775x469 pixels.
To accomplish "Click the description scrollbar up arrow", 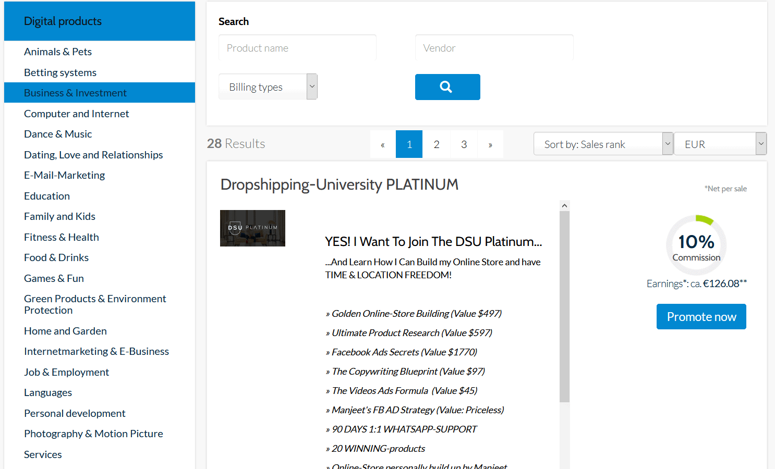I will [564, 206].
